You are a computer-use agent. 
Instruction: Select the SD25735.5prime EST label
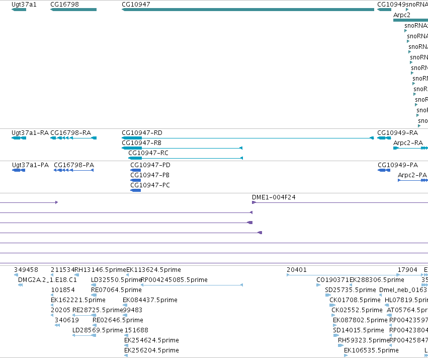click(351, 290)
